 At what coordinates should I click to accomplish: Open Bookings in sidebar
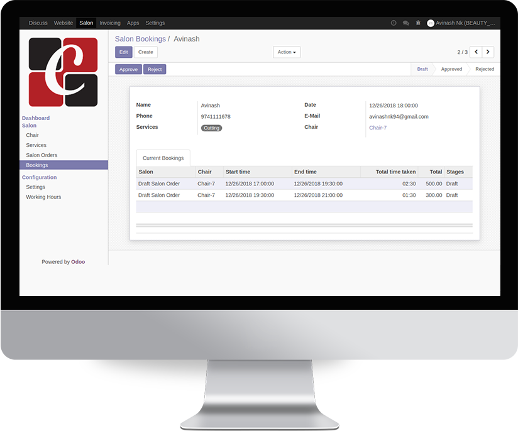point(63,165)
